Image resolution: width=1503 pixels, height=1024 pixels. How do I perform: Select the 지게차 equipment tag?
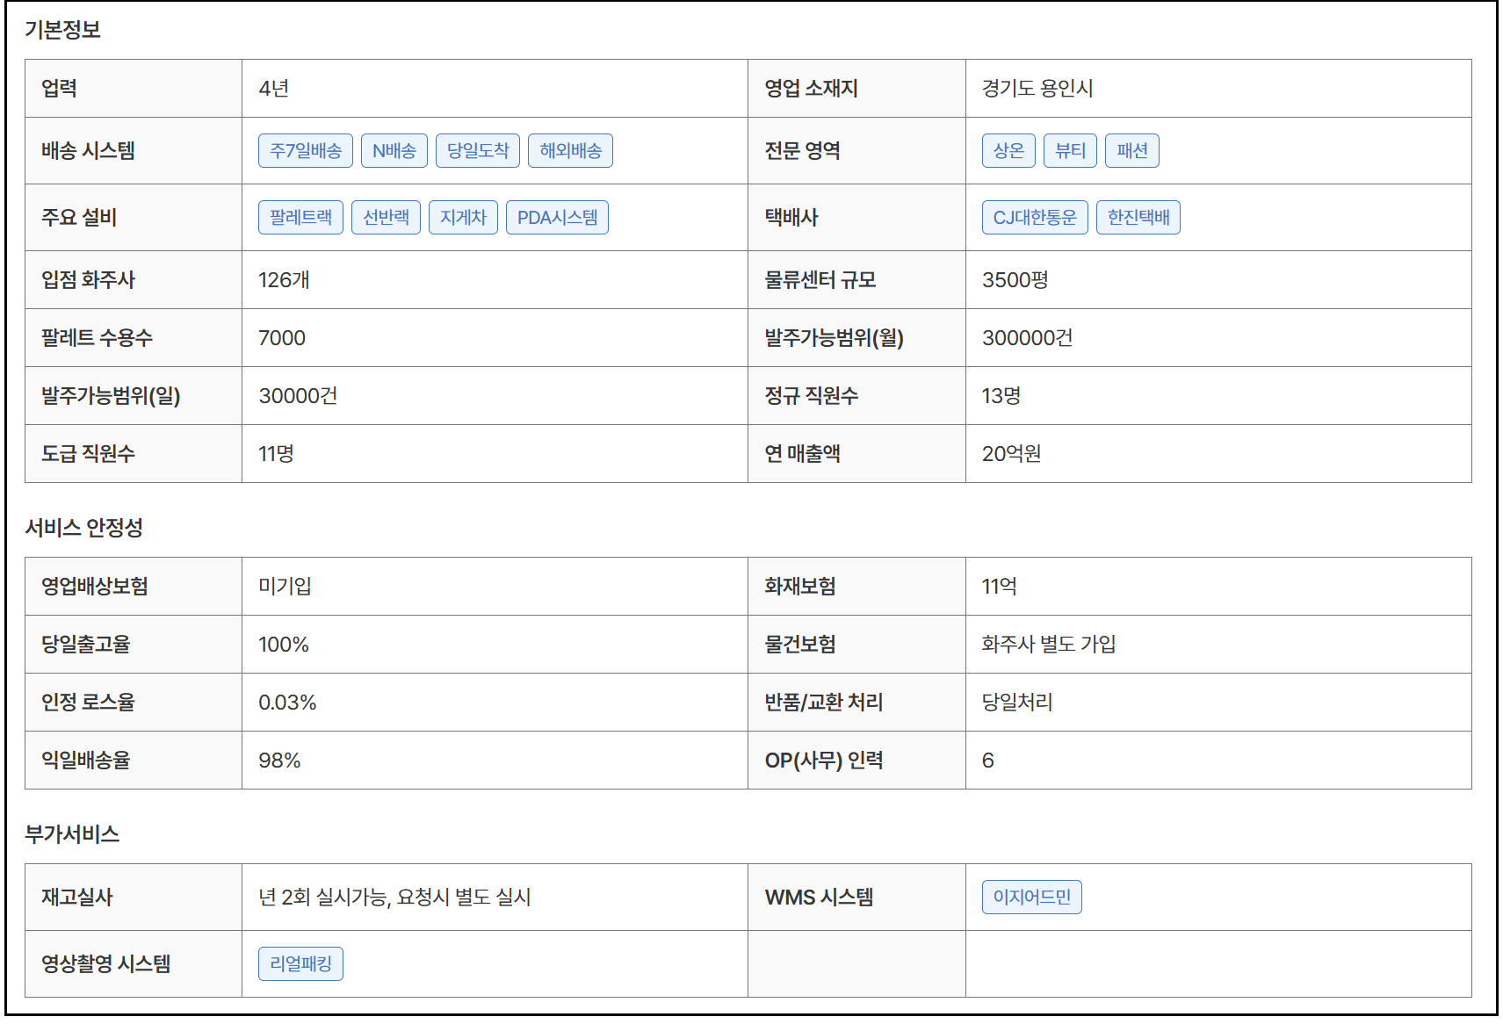point(463,217)
